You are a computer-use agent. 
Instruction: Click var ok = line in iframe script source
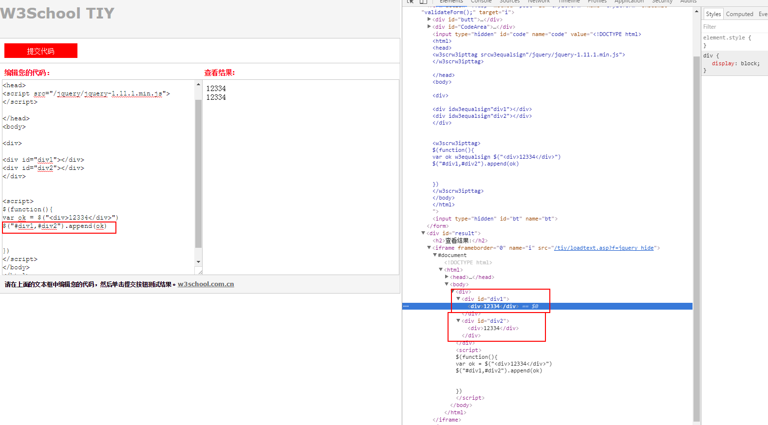point(504,364)
